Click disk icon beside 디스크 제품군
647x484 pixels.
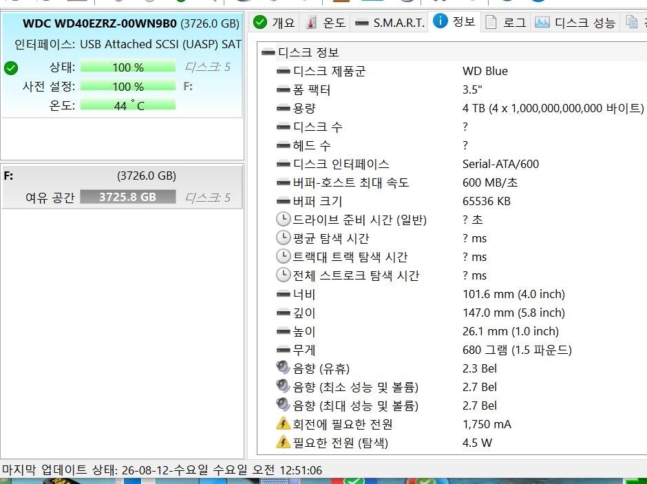283,71
